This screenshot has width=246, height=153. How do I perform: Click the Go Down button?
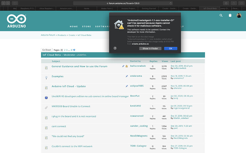[47, 50]
